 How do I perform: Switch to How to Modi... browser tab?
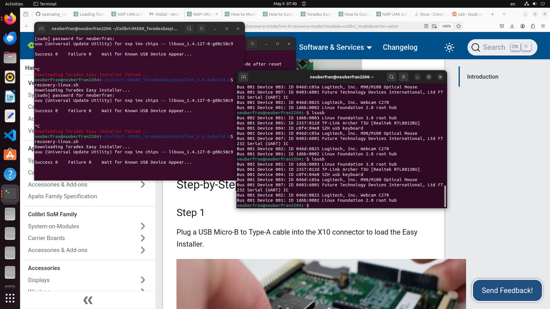[240, 14]
